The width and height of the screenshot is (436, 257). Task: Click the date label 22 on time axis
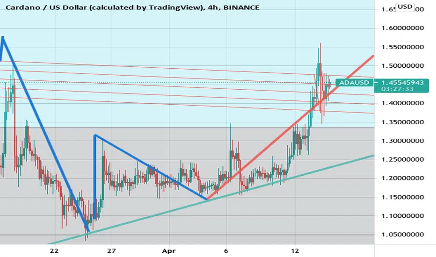tap(54, 250)
